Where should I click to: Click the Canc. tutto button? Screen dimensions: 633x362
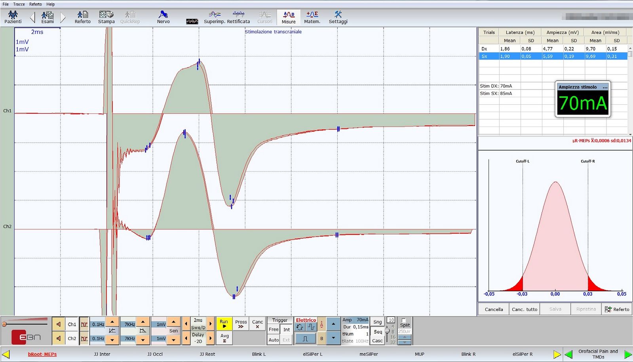525,309
